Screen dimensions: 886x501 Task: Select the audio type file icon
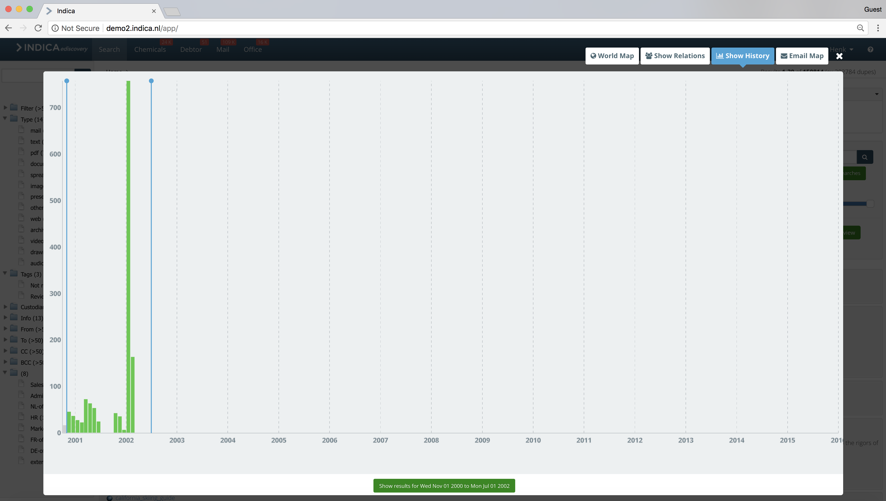(21, 262)
